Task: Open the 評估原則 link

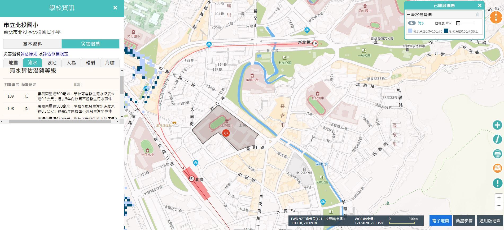Action: [x=29, y=54]
